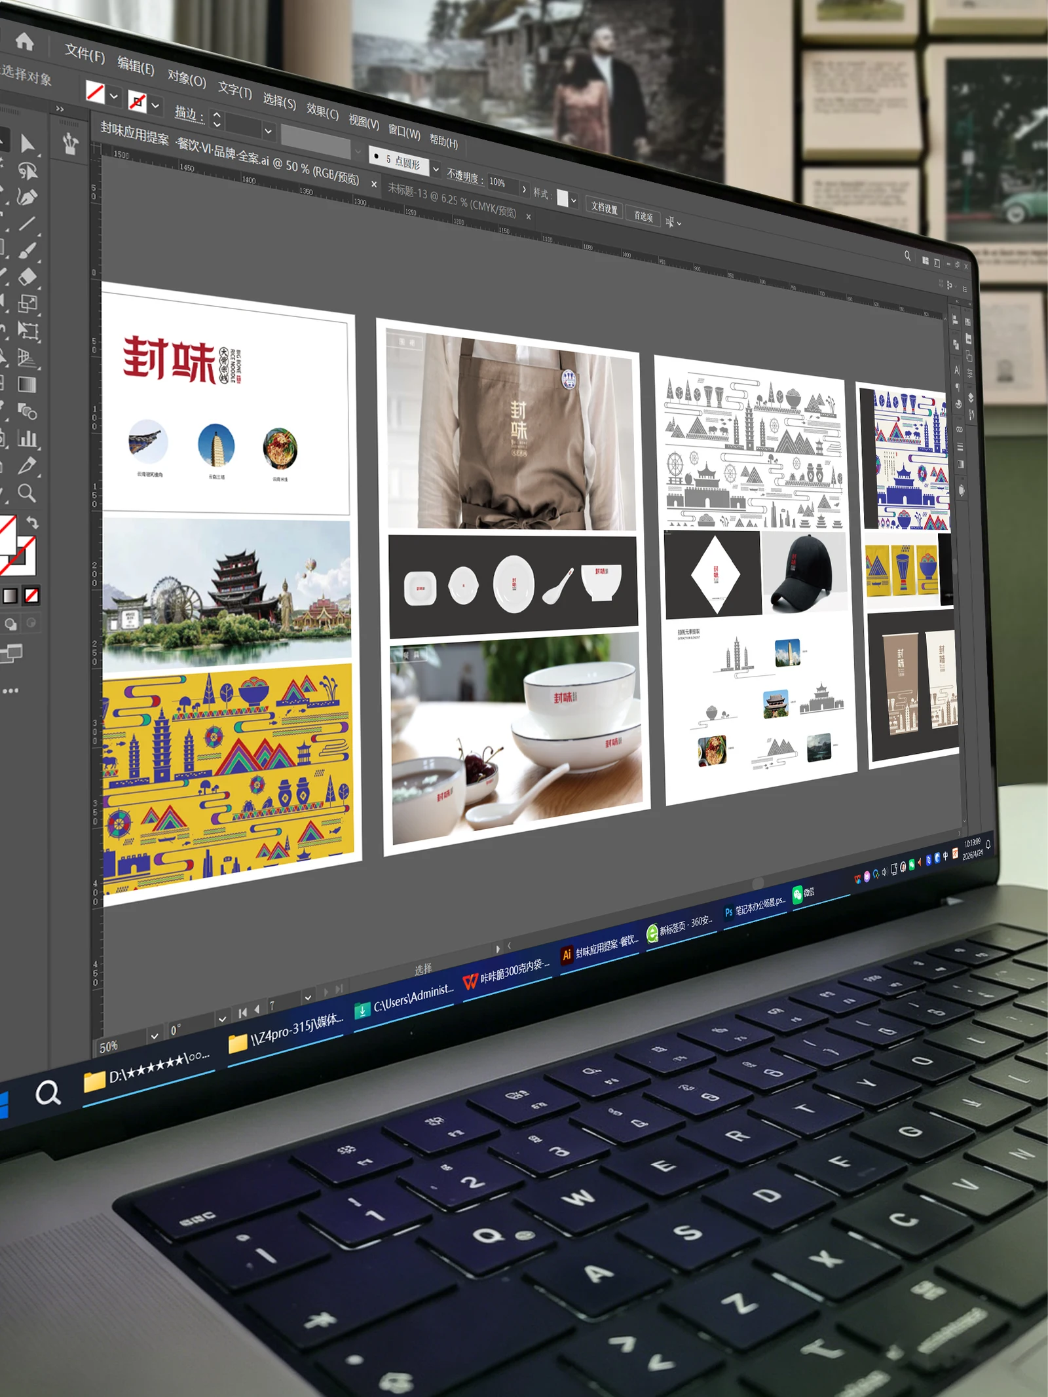Click the 样式 style swatch
This screenshot has width=1048, height=1397.
[563, 198]
